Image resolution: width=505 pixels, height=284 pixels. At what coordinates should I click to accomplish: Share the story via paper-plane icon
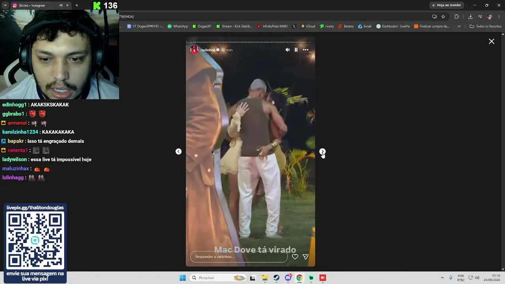pos(305,257)
